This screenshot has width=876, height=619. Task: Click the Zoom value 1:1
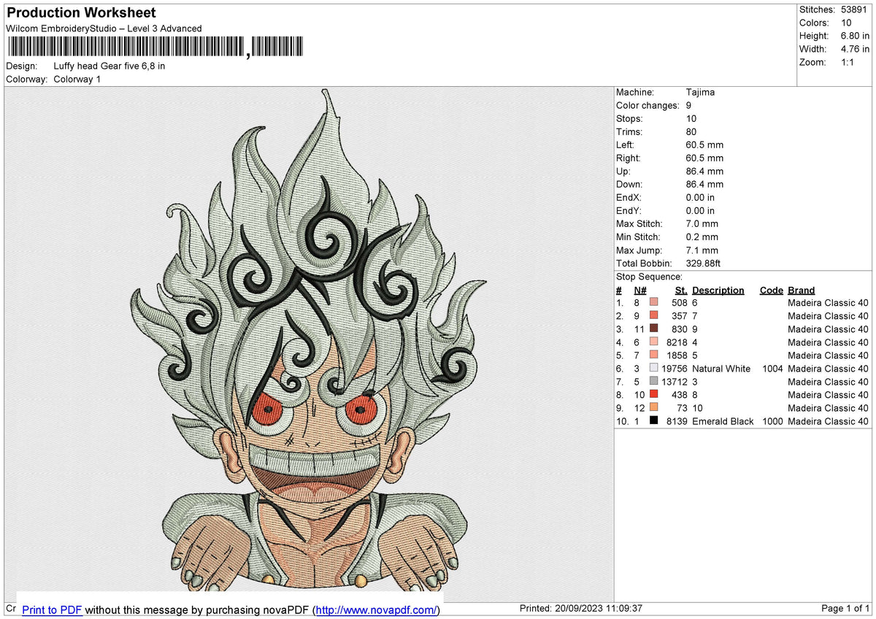[x=848, y=62]
